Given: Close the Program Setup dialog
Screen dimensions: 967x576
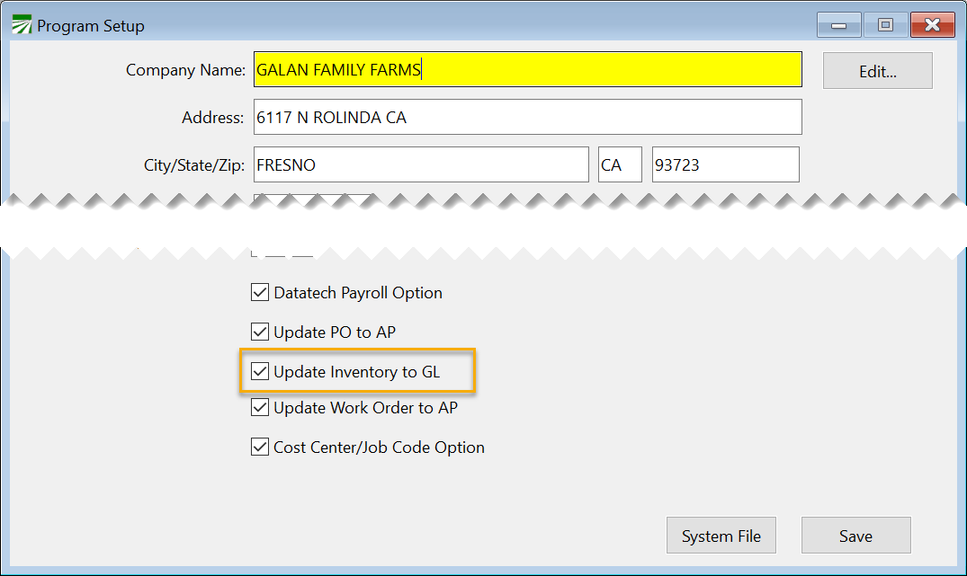Looking at the screenshot, I should click(932, 25).
